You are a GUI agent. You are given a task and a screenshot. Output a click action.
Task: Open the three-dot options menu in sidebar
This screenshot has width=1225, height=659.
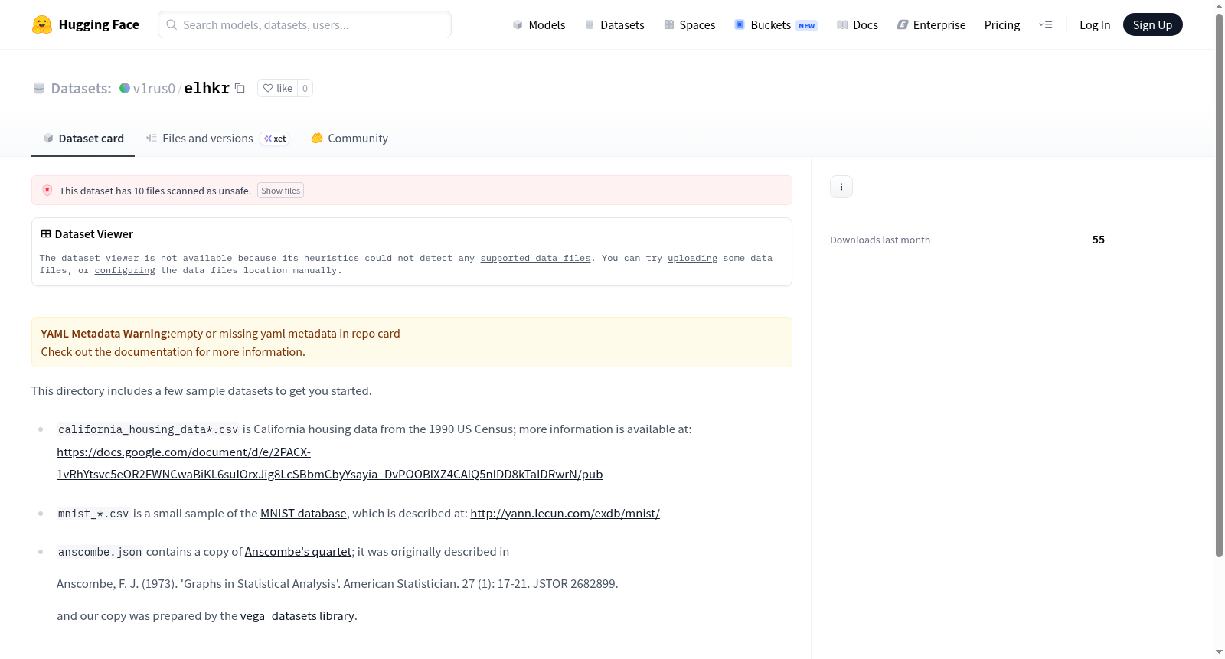click(x=841, y=187)
